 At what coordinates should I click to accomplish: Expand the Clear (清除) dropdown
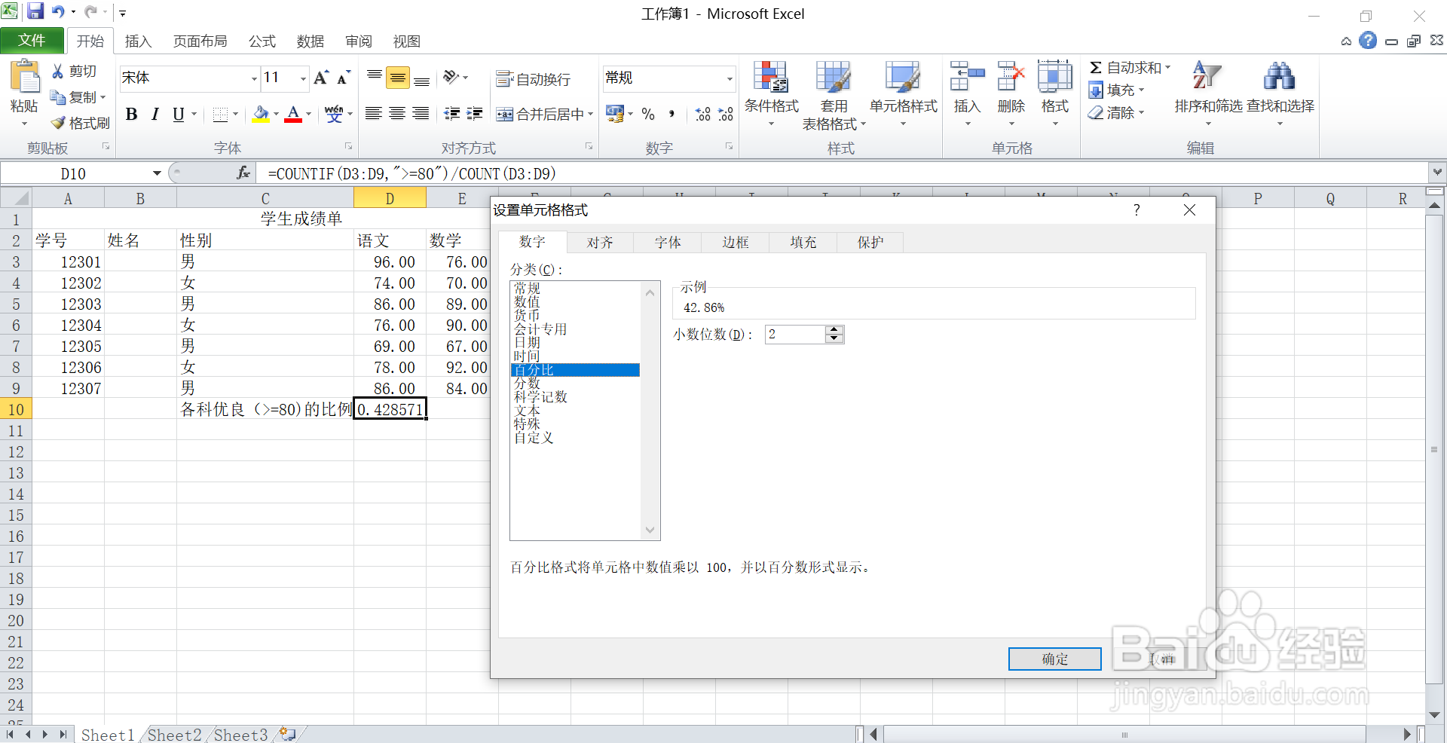[1141, 113]
